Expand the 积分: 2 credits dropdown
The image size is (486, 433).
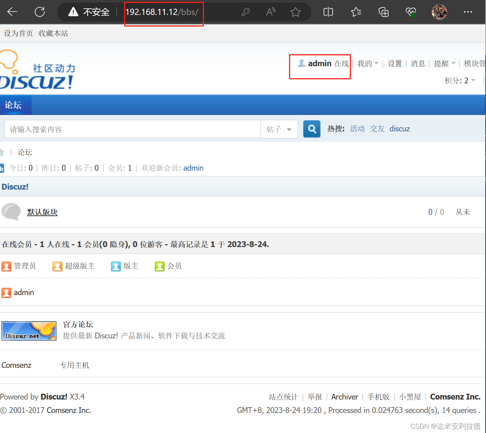point(460,80)
